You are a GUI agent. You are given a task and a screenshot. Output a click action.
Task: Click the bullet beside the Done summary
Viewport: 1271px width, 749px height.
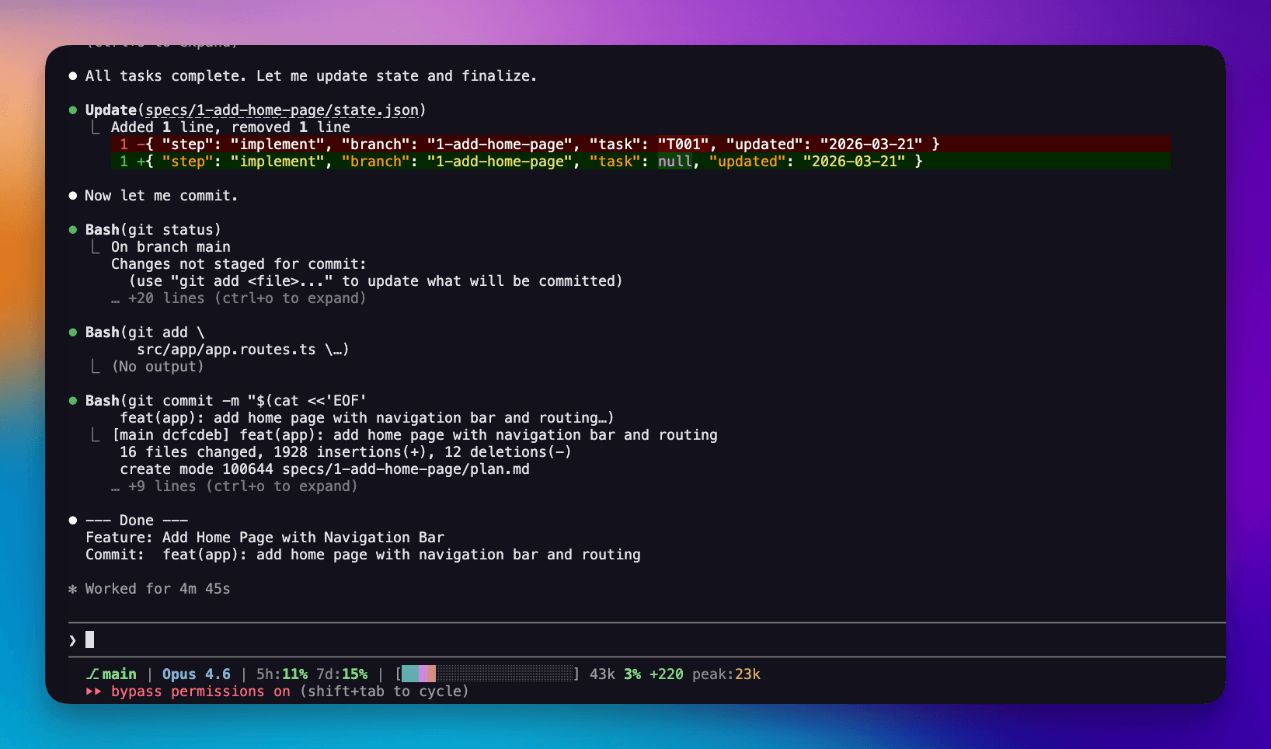pos(73,520)
